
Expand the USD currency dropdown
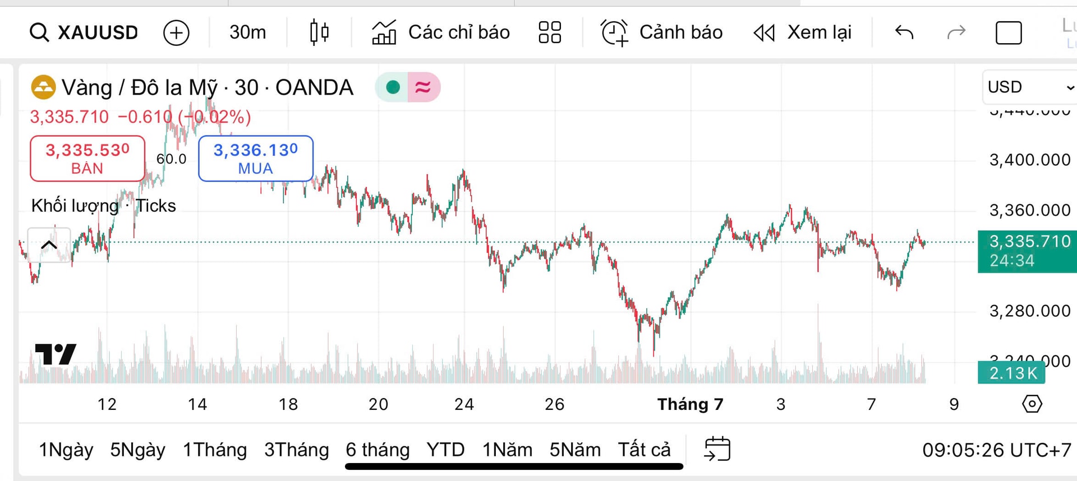(x=1030, y=87)
